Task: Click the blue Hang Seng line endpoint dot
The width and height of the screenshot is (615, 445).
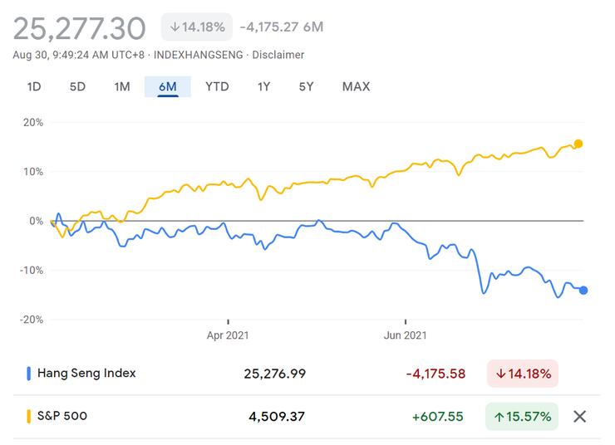Action: coord(583,290)
